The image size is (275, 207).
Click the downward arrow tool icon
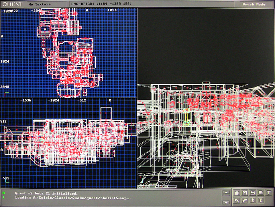(x=261, y=200)
